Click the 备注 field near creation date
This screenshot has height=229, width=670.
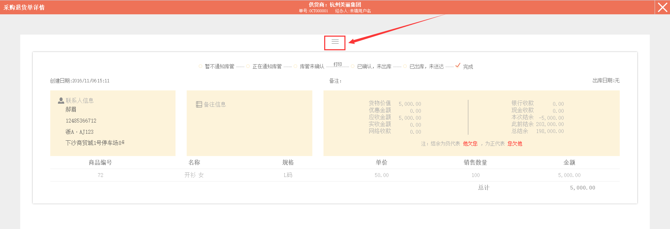tap(335, 81)
